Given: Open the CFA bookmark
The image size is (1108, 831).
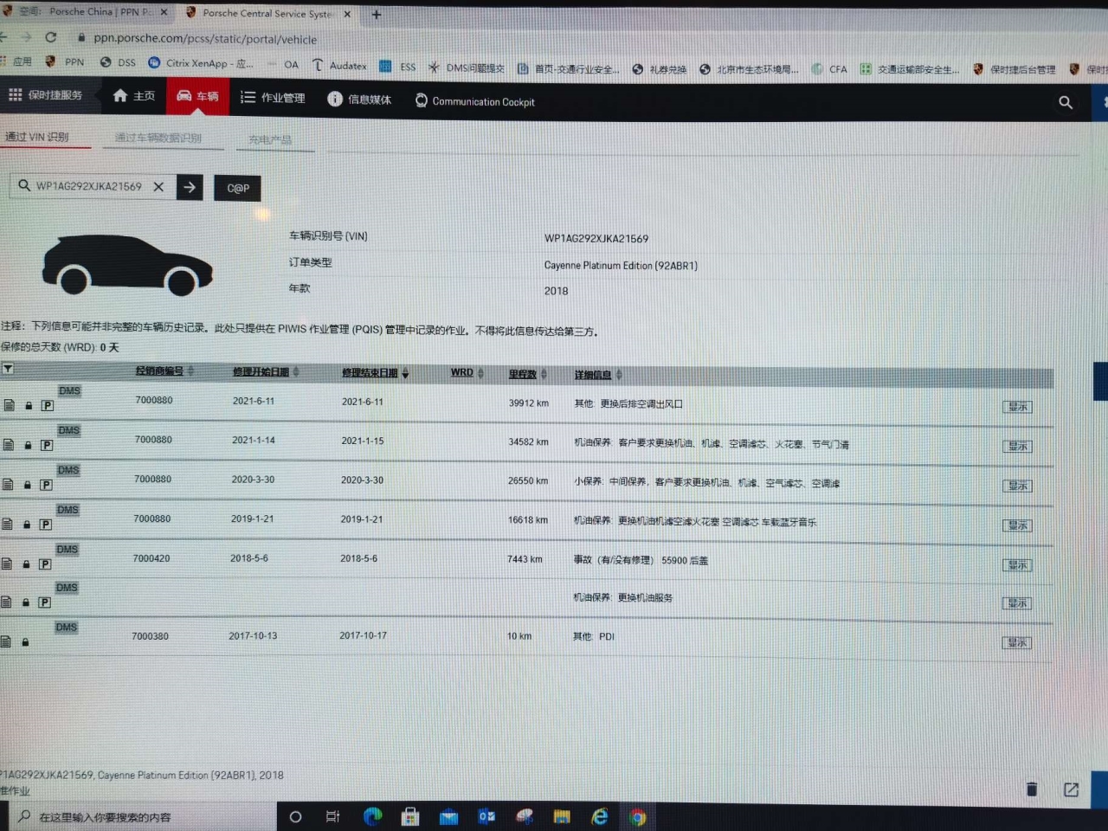Looking at the screenshot, I should click(829, 69).
